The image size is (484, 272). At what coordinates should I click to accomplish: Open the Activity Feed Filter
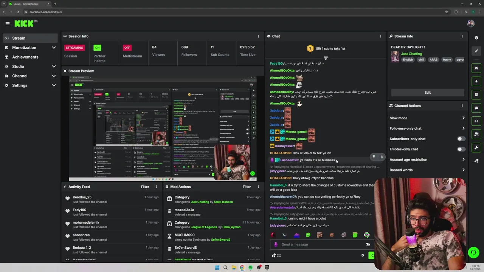tap(145, 187)
